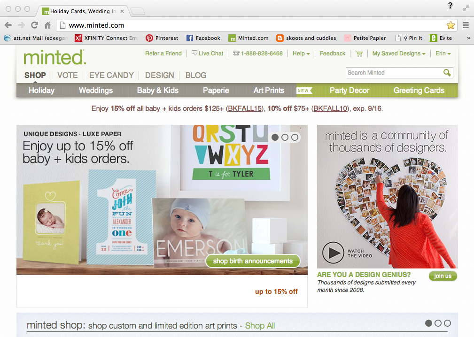
Task: Bookmark page with star icon
Action: coord(451,25)
